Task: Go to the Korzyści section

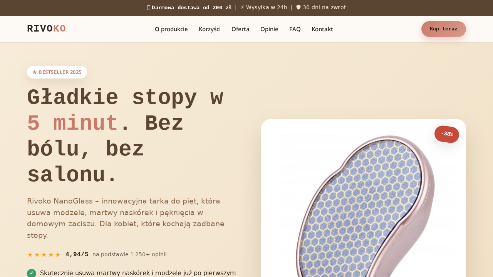Action: click(210, 29)
